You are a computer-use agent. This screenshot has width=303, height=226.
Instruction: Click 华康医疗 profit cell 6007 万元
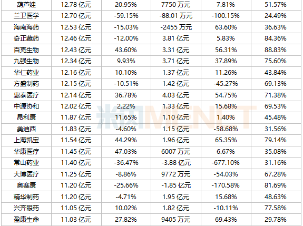click(x=176, y=151)
